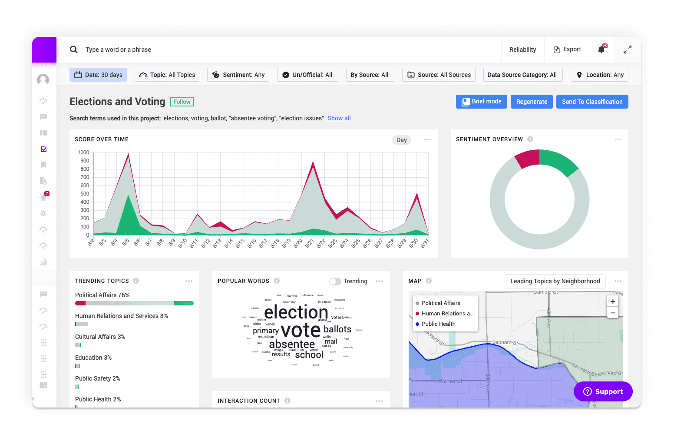Image resolution: width=674 pixels, height=444 pixels.
Task: Open Data Source Category filter
Action: click(523, 75)
